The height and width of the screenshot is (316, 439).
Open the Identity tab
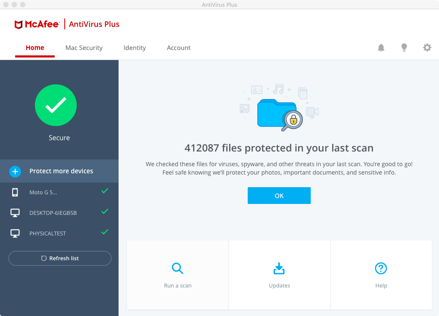[135, 48]
